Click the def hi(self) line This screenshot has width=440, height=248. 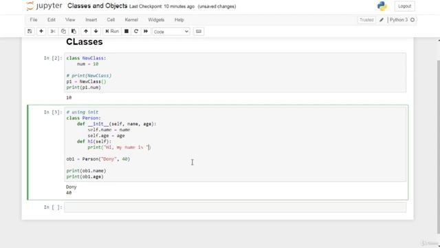click(94, 141)
